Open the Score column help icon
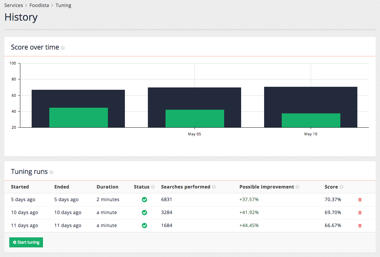 (x=341, y=187)
